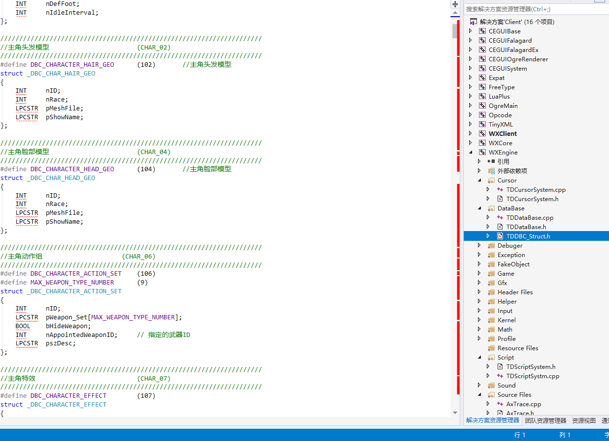This screenshot has height=441, width=609.
Task: Collapse the DataBase folder
Action: pyautogui.click(x=479, y=208)
